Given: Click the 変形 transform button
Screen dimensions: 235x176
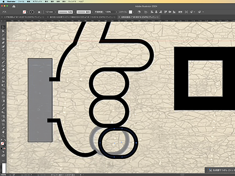Looking at the screenshot, I should [x=180, y=12].
